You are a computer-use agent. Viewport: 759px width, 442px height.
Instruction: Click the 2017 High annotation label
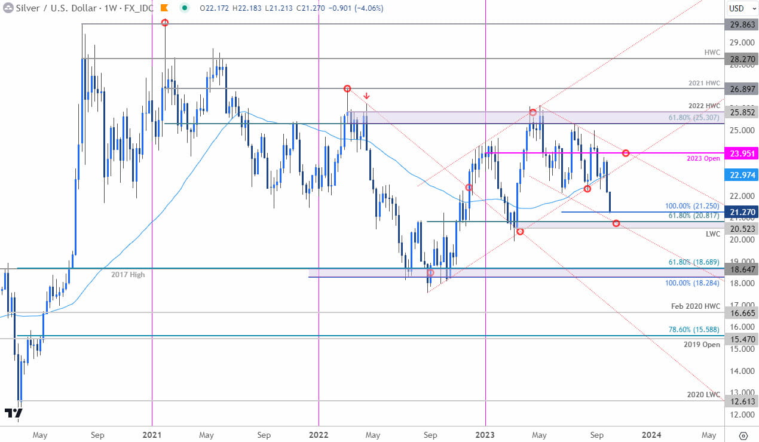(x=128, y=274)
